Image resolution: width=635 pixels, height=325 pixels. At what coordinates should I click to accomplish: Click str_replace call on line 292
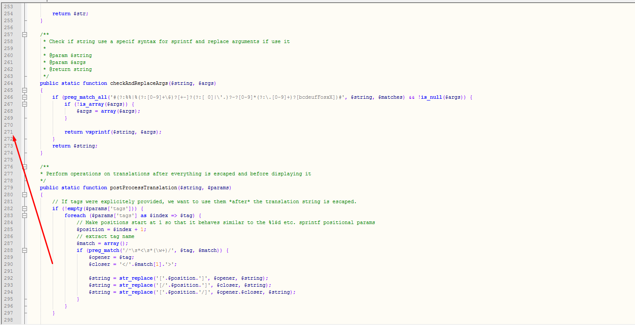click(135, 278)
